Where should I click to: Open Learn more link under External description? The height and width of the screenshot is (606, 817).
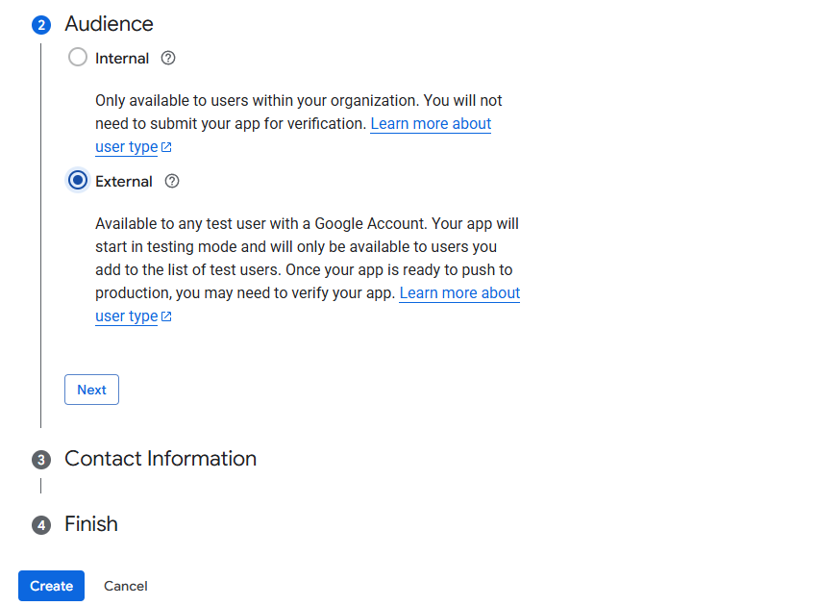click(459, 293)
